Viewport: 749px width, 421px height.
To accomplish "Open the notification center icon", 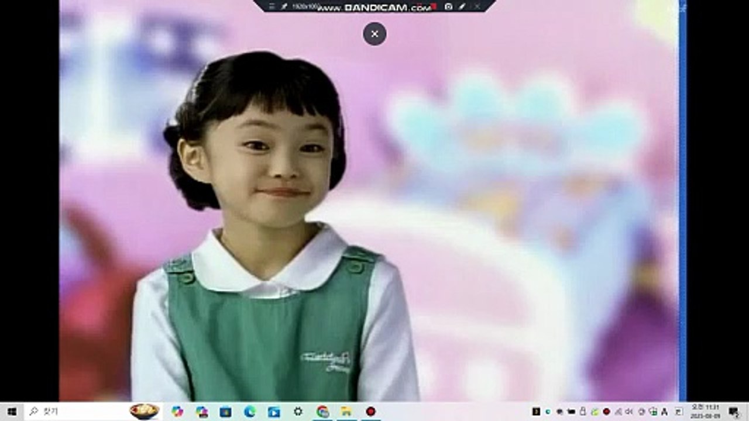I will click(734, 412).
